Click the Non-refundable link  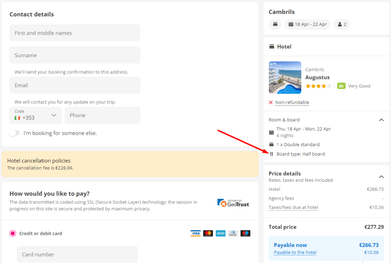click(292, 102)
